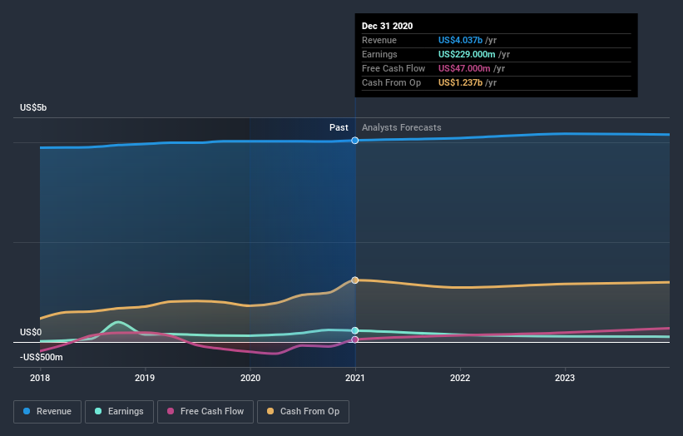The height and width of the screenshot is (436, 683).
Task: Click the US$1.237b cash from op value
Action: click(460, 82)
